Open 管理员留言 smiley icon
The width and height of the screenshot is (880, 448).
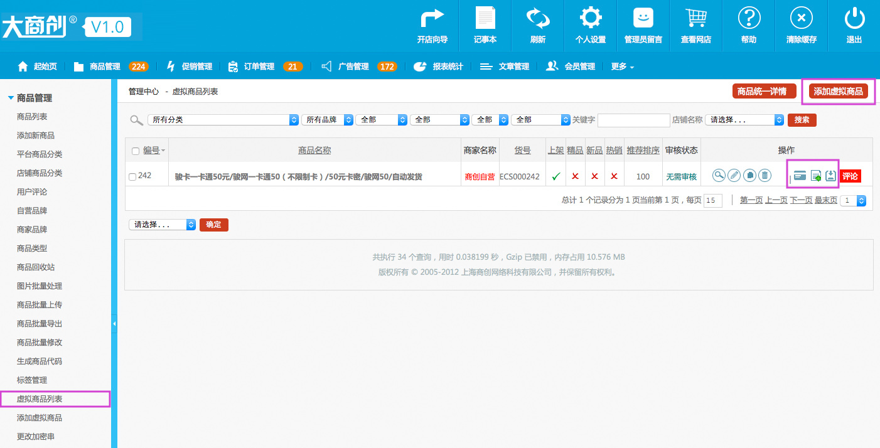[x=643, y=18]
